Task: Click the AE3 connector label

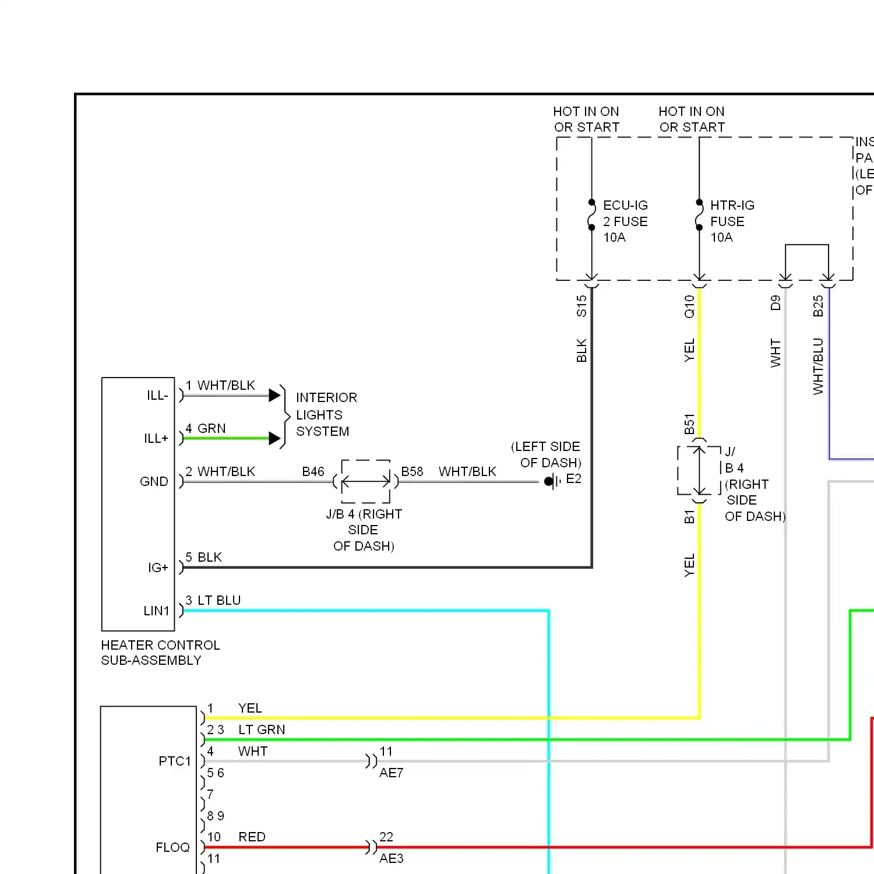Action: click(391, 858)
